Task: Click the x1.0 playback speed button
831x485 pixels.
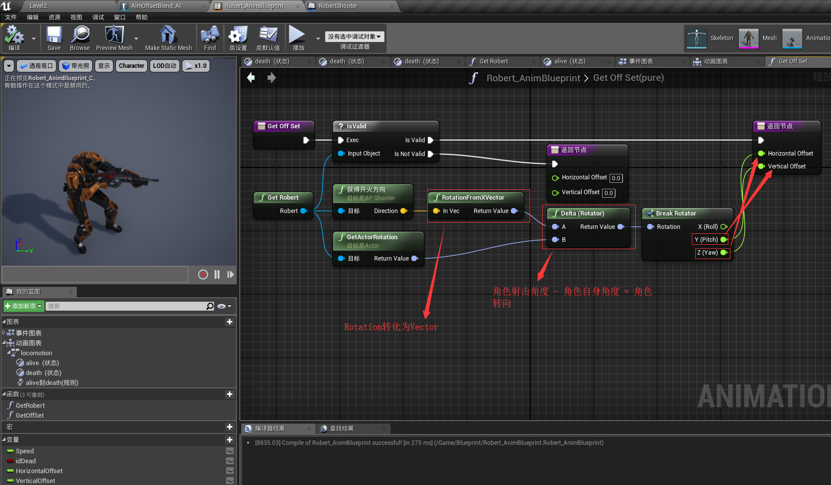Action: coord(196,66)
